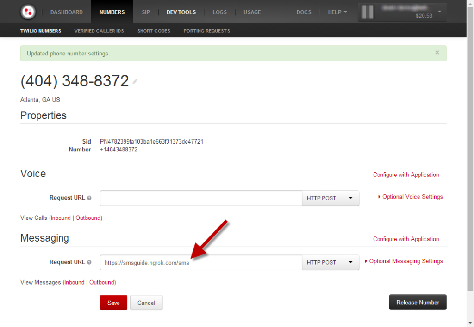The height and width of the screenshot is (327, 474).
Task: Click the Save button
Action: coord(113,303)
